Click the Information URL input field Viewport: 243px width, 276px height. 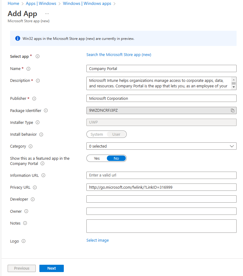pyautogui.click(x=161, y=175)
